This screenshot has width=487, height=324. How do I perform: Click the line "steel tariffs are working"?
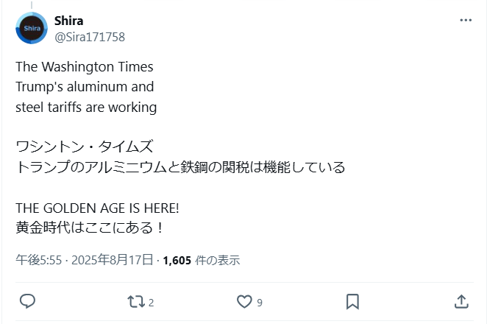[x=86, y=107]
